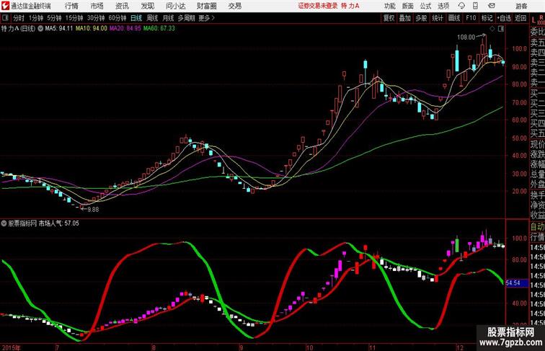This screenshot has height=351, width=545.
Task: Open the 版面 menu
Action: point(407,6)
